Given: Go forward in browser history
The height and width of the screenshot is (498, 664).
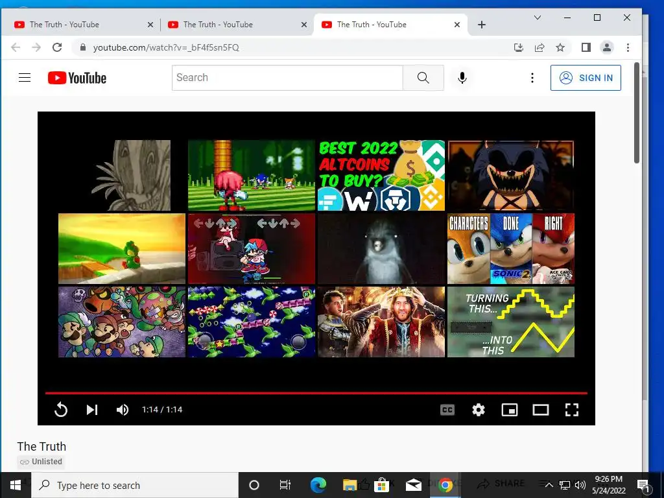Looking at the screenshot, I should 36,47.
